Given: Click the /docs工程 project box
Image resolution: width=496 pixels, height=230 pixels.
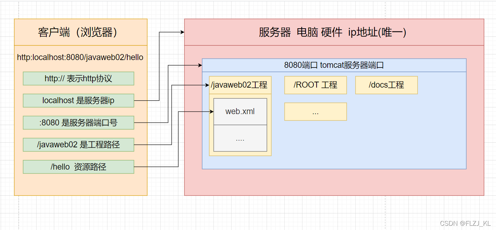Looking at the screenshot, I should click(x=386, y=85).
